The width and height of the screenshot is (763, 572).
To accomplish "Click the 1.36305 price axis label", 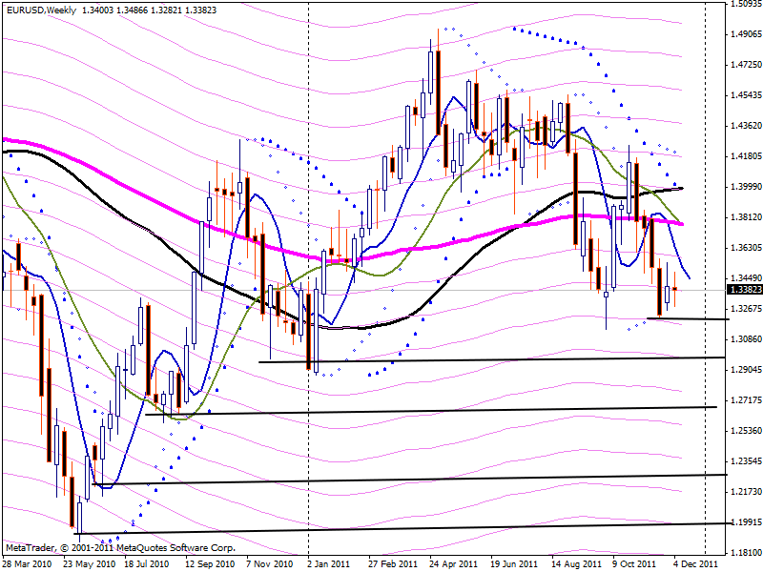I will pos(746,248).
